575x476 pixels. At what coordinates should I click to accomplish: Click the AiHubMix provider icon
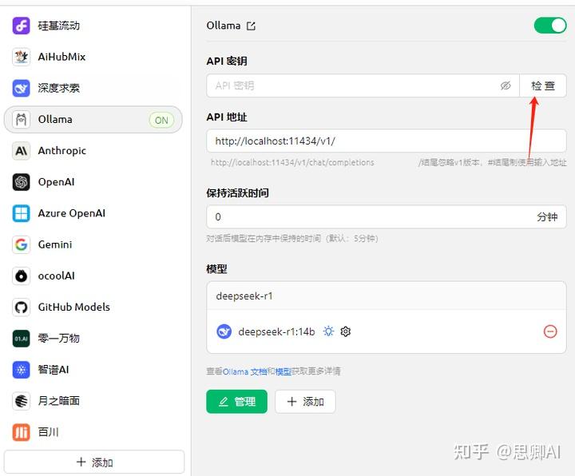tap(21, 57)
